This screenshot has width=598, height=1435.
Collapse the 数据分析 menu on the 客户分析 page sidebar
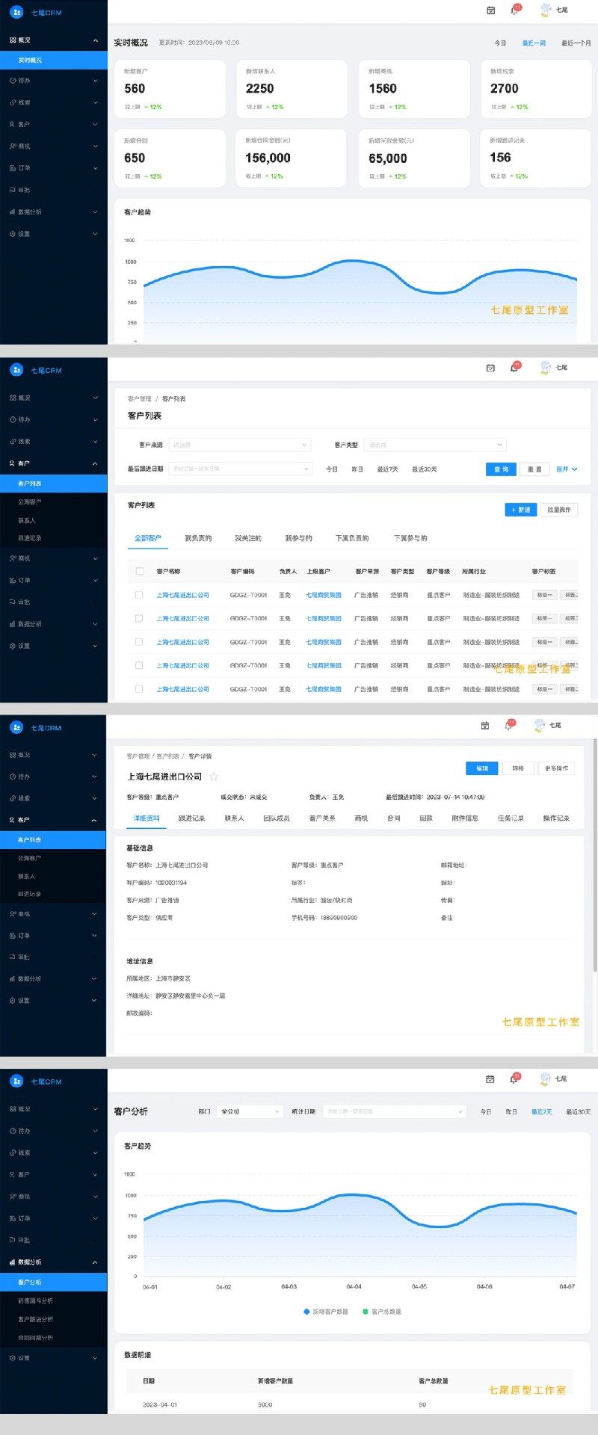(95, 1262)
